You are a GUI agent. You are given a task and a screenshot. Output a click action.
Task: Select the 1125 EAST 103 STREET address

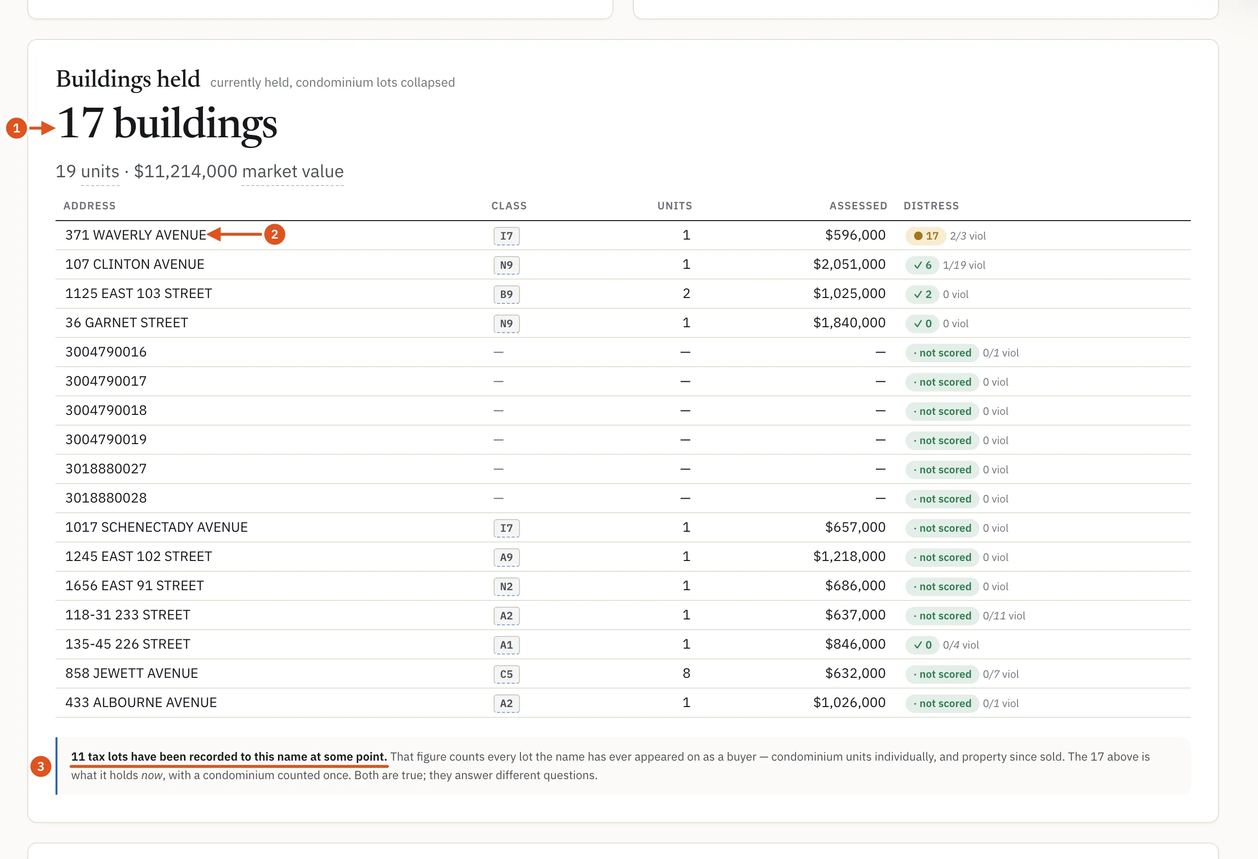tap(139, 294)
